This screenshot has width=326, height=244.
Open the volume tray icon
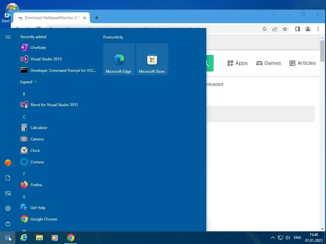[x=288, y=238]
